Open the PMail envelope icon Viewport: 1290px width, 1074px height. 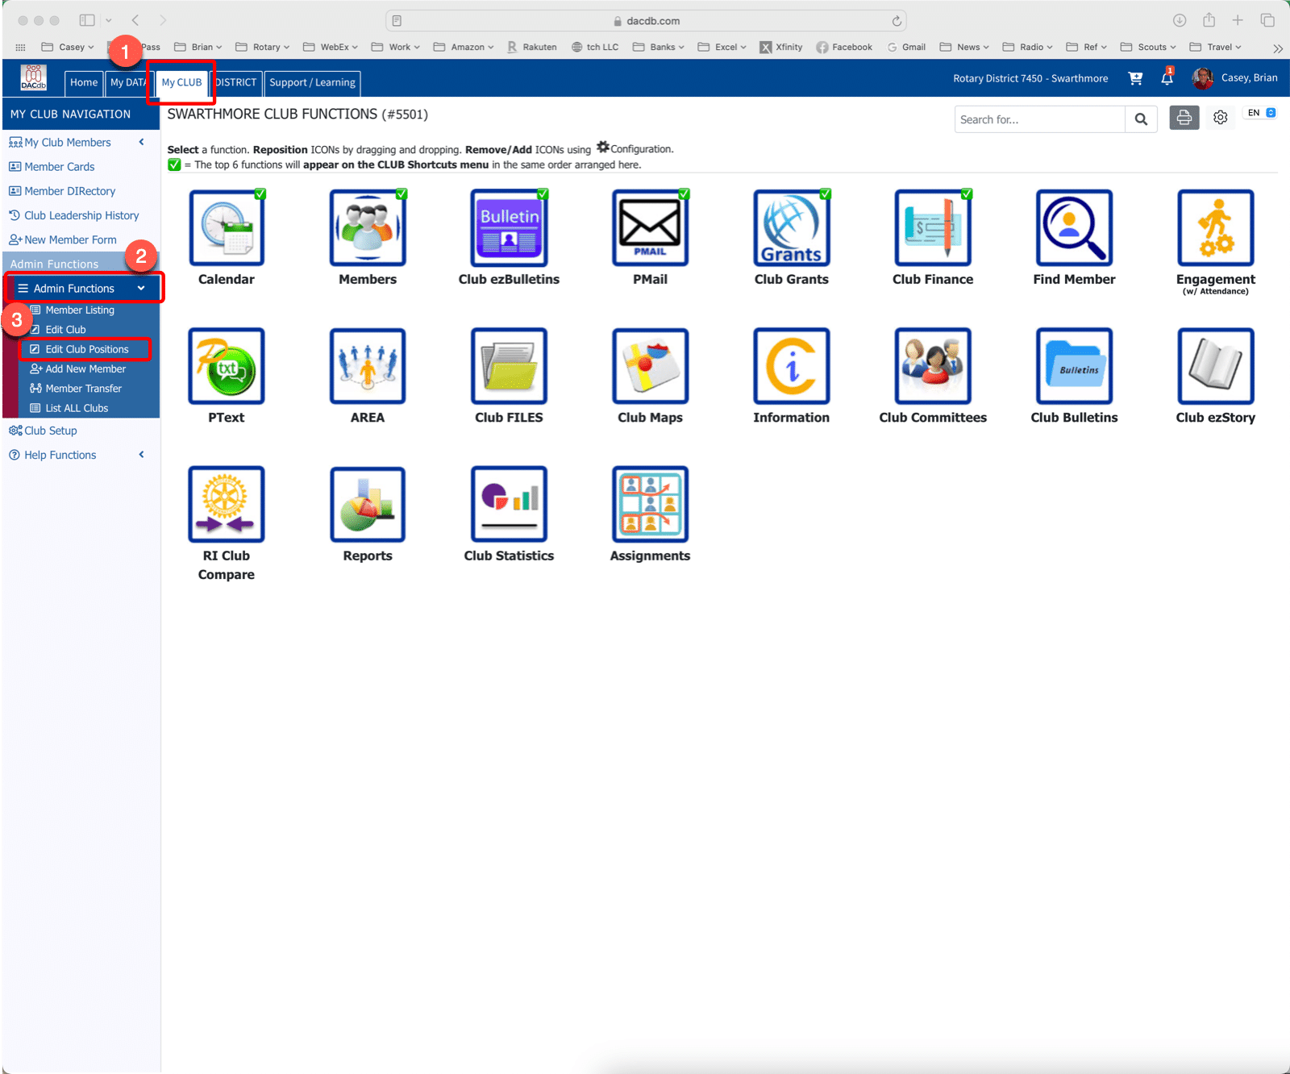[x=650, y=228]
